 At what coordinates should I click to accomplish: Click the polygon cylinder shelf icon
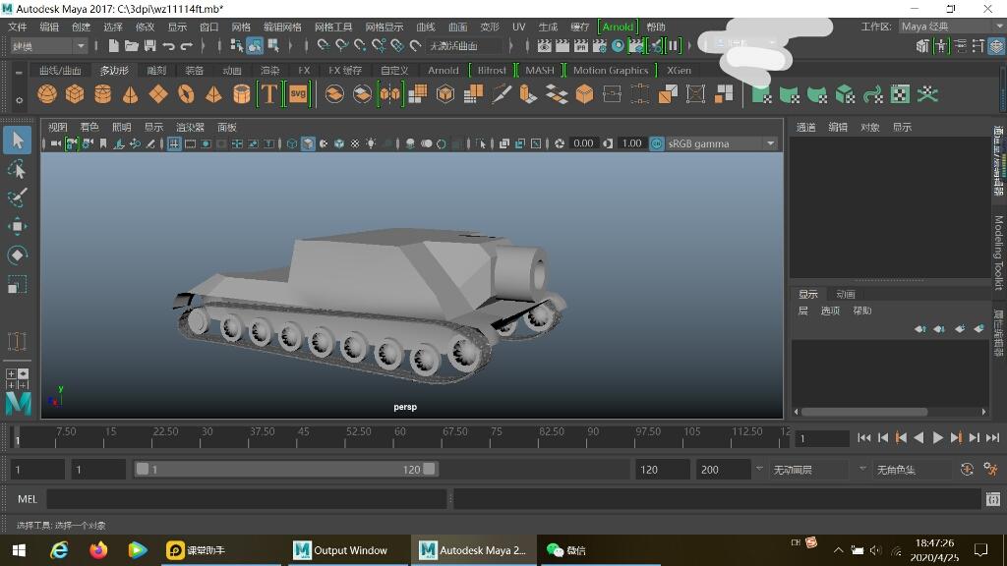(x=102, y=94)
